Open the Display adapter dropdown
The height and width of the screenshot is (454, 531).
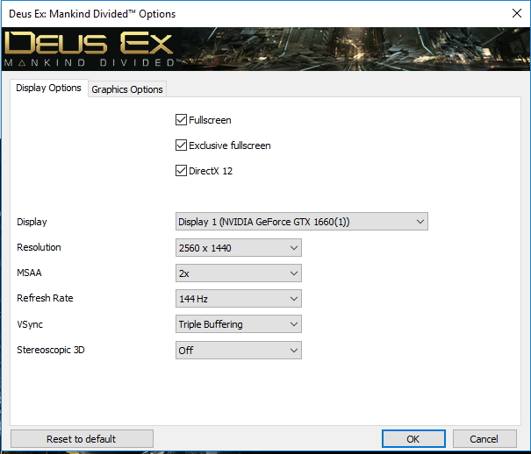tap(302, 222)
